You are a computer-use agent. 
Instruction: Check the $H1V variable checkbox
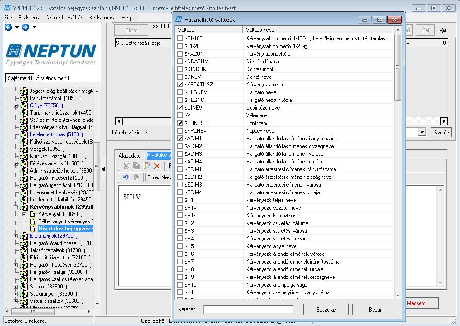tap(180, 207)
